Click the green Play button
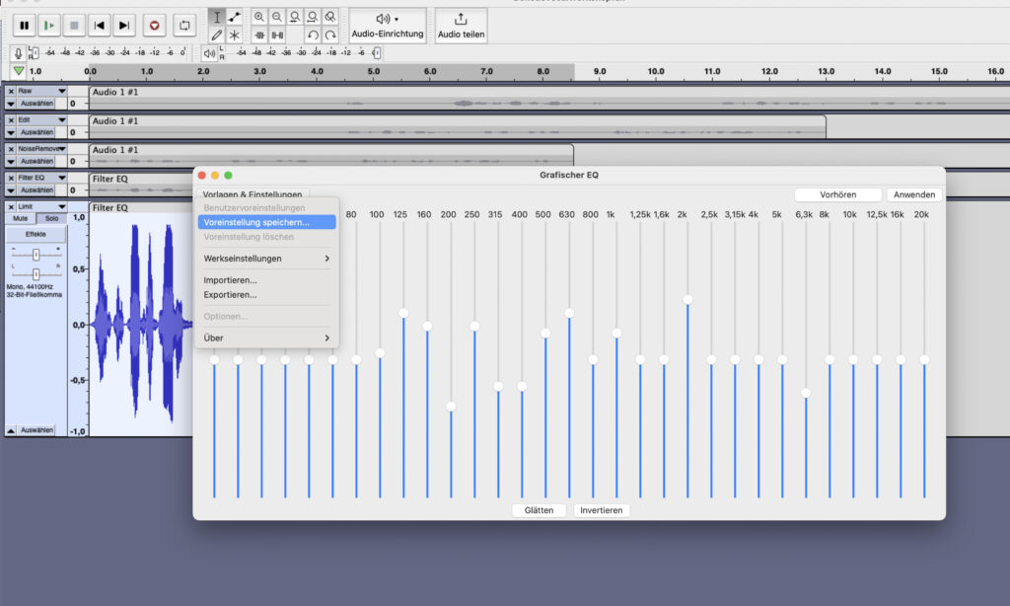The height and width of the screenshot is (606, 1010). 49,25
